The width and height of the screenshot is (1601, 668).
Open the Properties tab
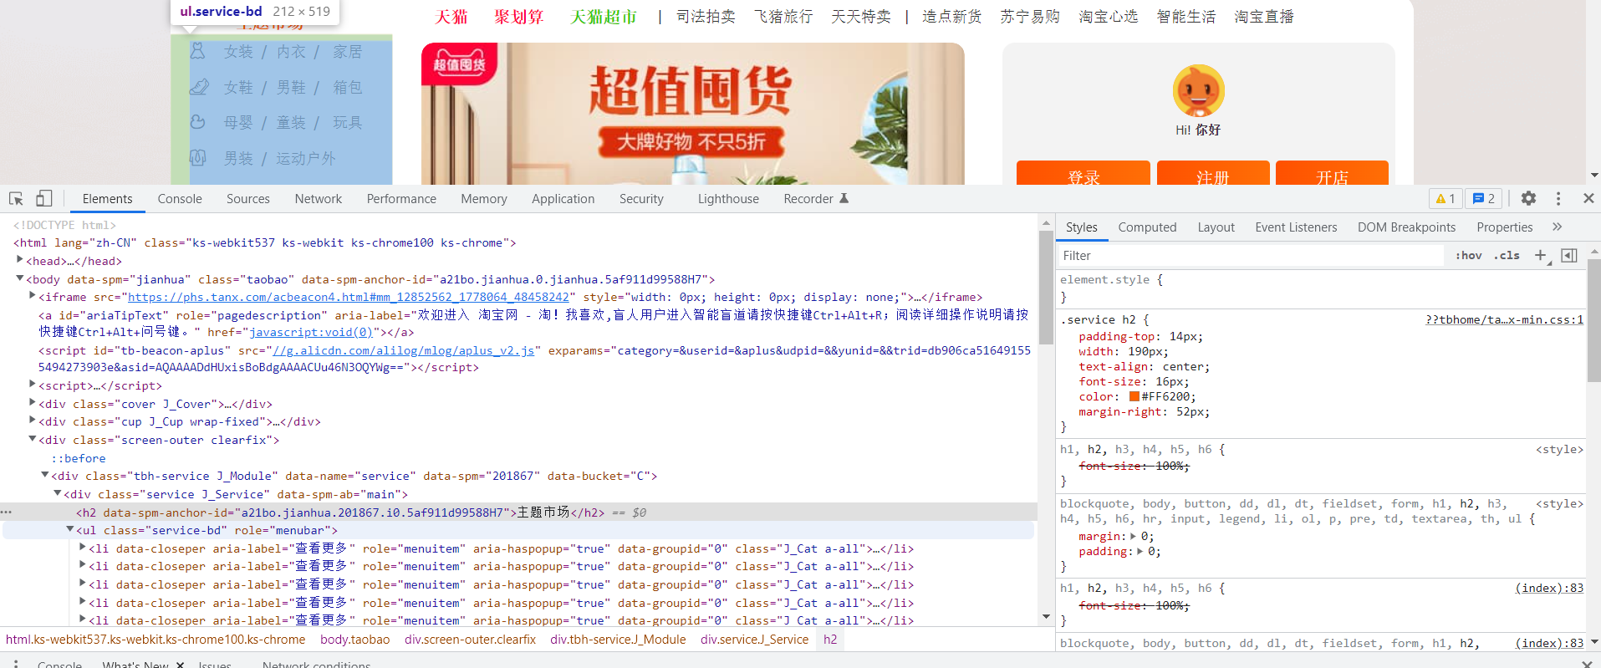coord(1505,227)
